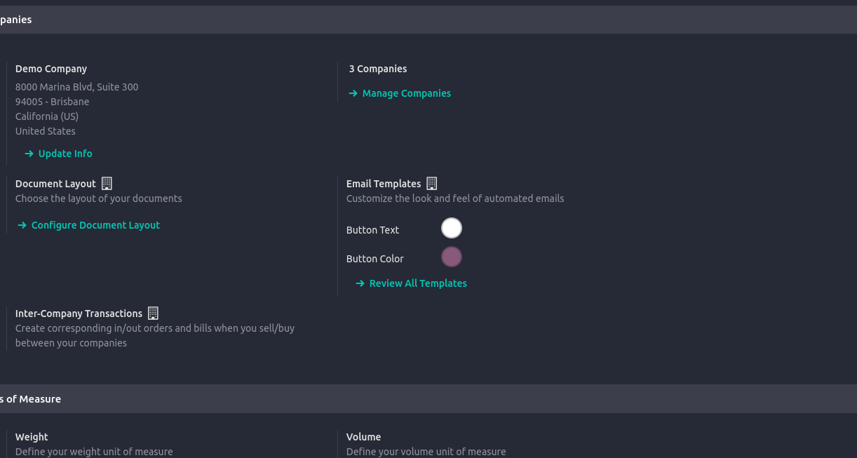This screenshot has width=857, height=458.
Task: Click the building icon next to Email Templates
Action: point(432,184)
